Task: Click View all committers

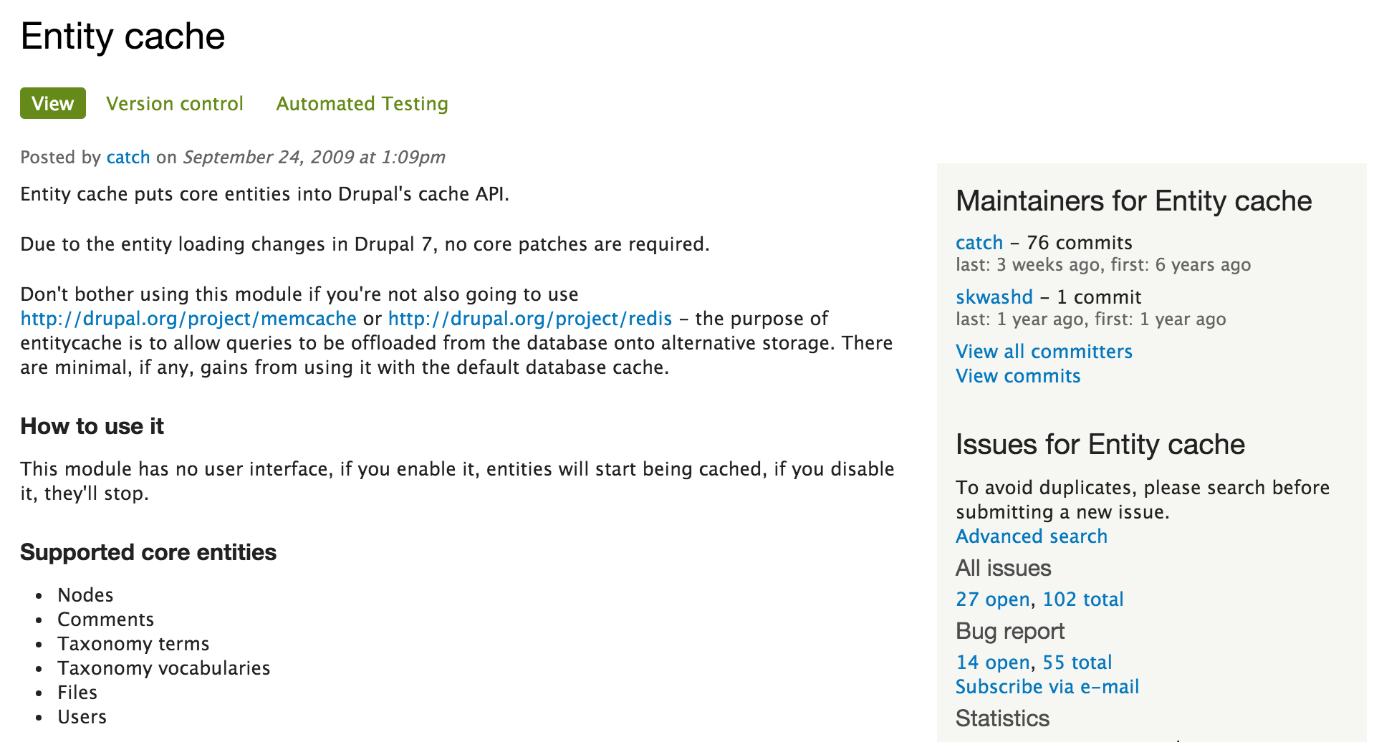Action: click(x=1044, y=352)
